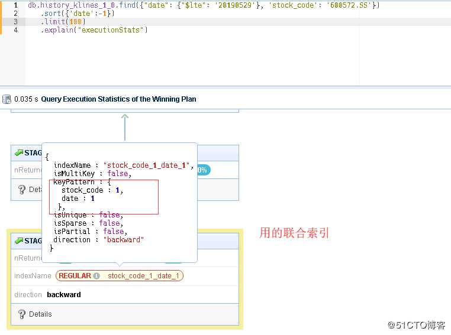Click line number 3 in editor gutter
This screenshot has width=451, height=335.
click(15, 22)
